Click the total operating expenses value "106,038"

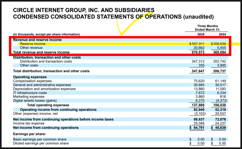[220, 105]
